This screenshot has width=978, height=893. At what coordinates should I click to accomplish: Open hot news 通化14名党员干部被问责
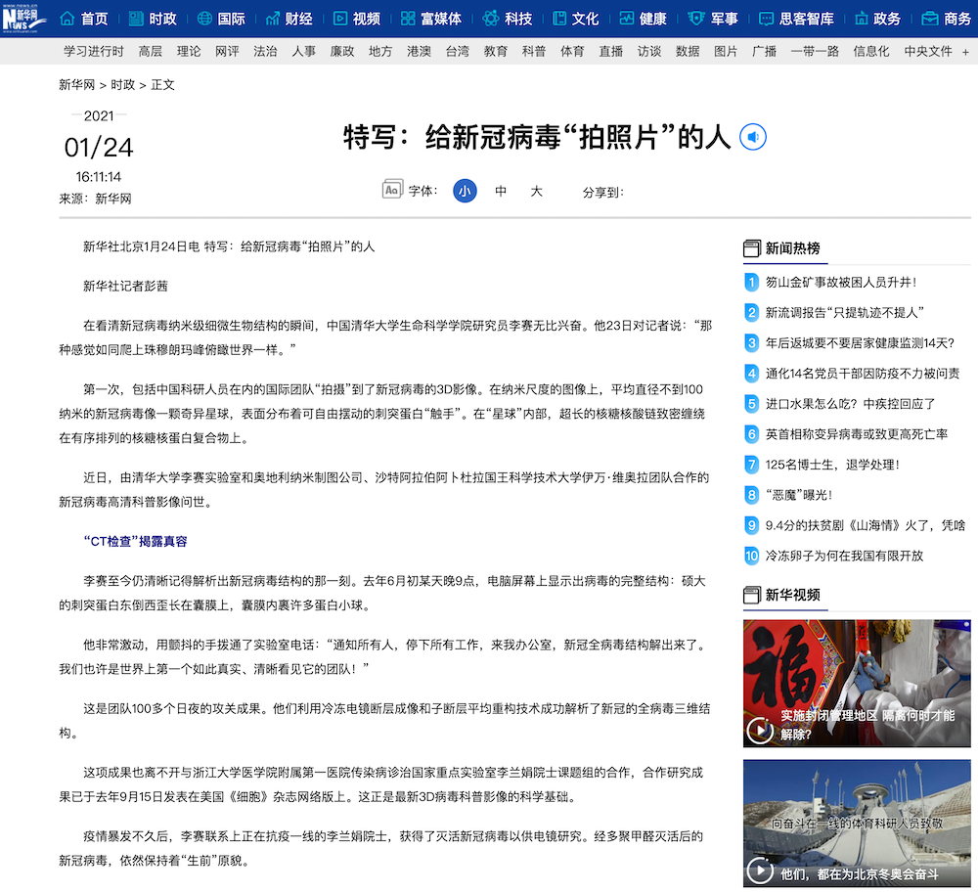(863, 374)
